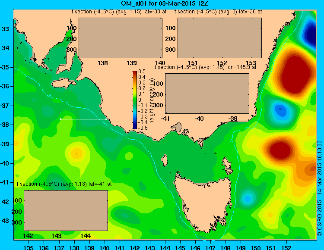Open the lat=-38 temperature section panel
This screenshot has height=250, width=324.
coord(121,38)
